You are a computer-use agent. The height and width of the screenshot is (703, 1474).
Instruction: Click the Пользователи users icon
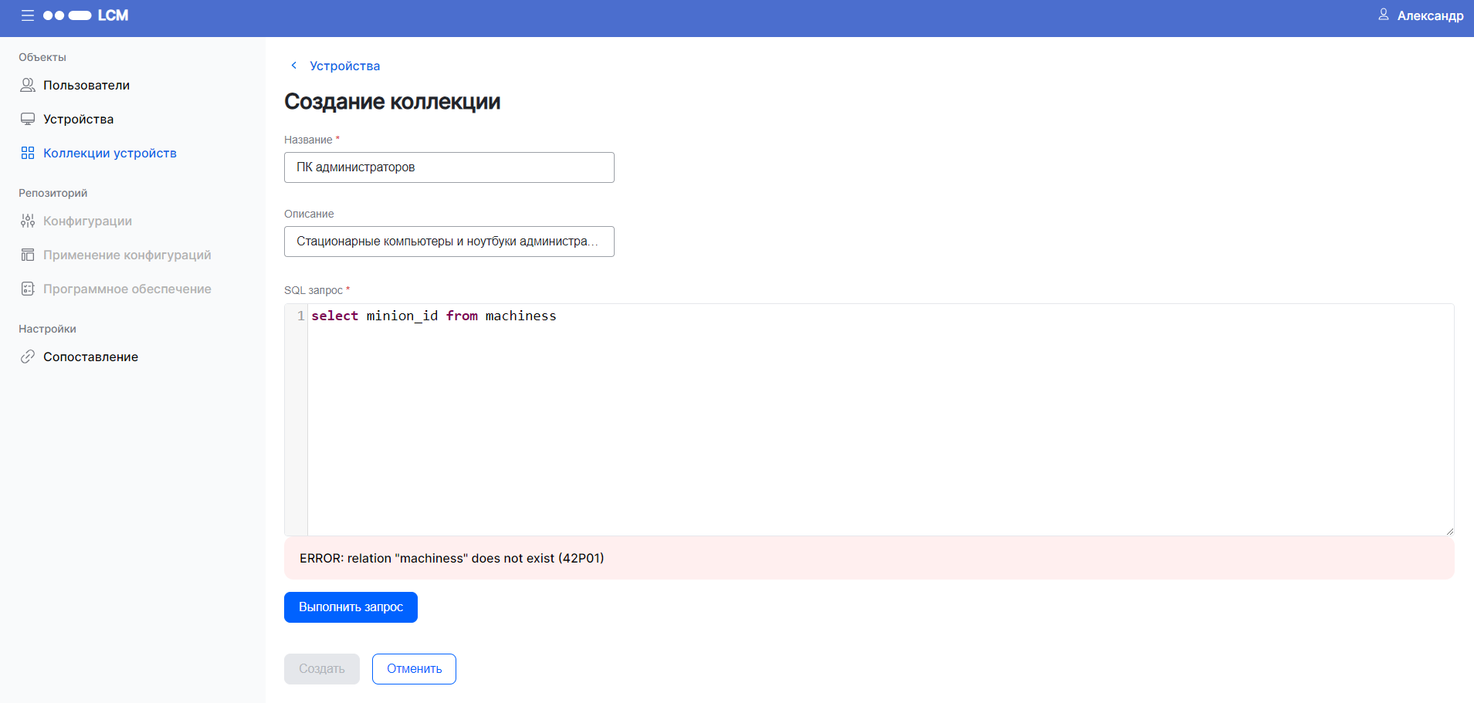[x=28, y=85]
